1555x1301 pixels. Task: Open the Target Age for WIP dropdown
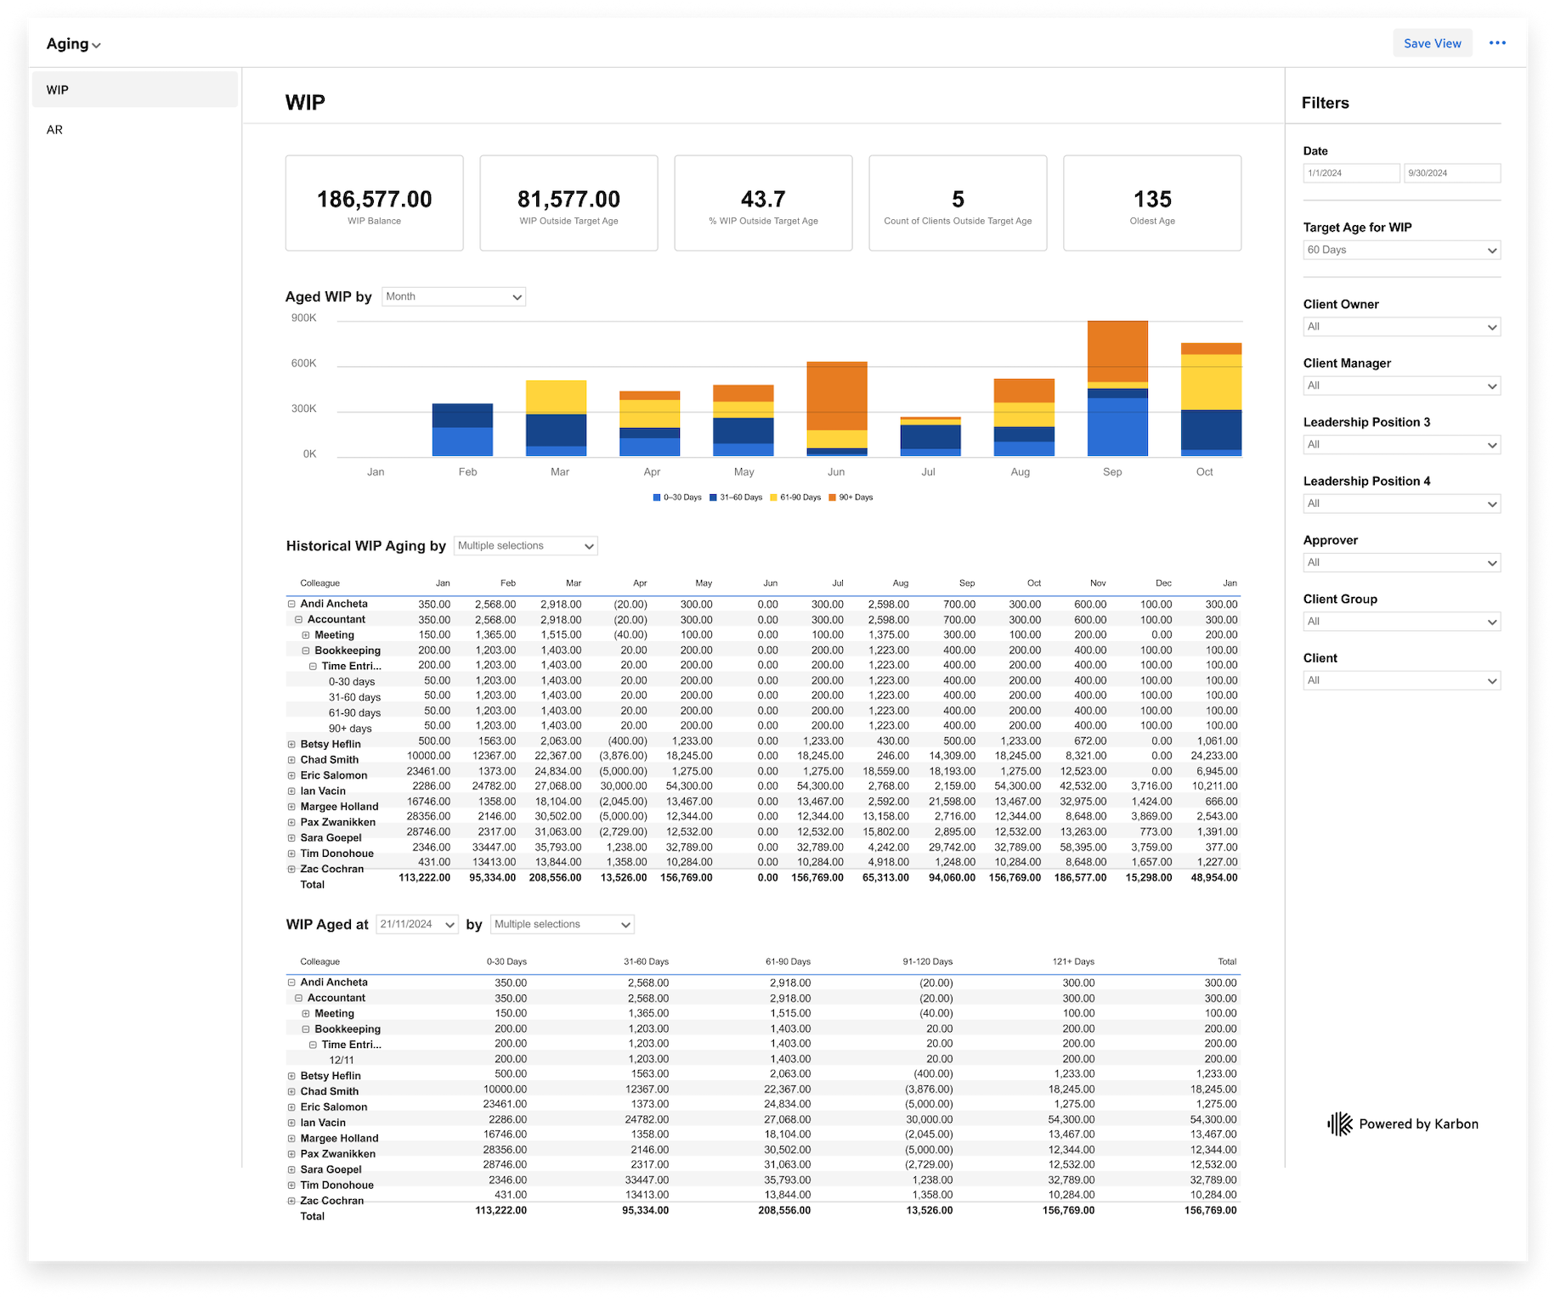pyautogui.click(x=1401, y=250)
